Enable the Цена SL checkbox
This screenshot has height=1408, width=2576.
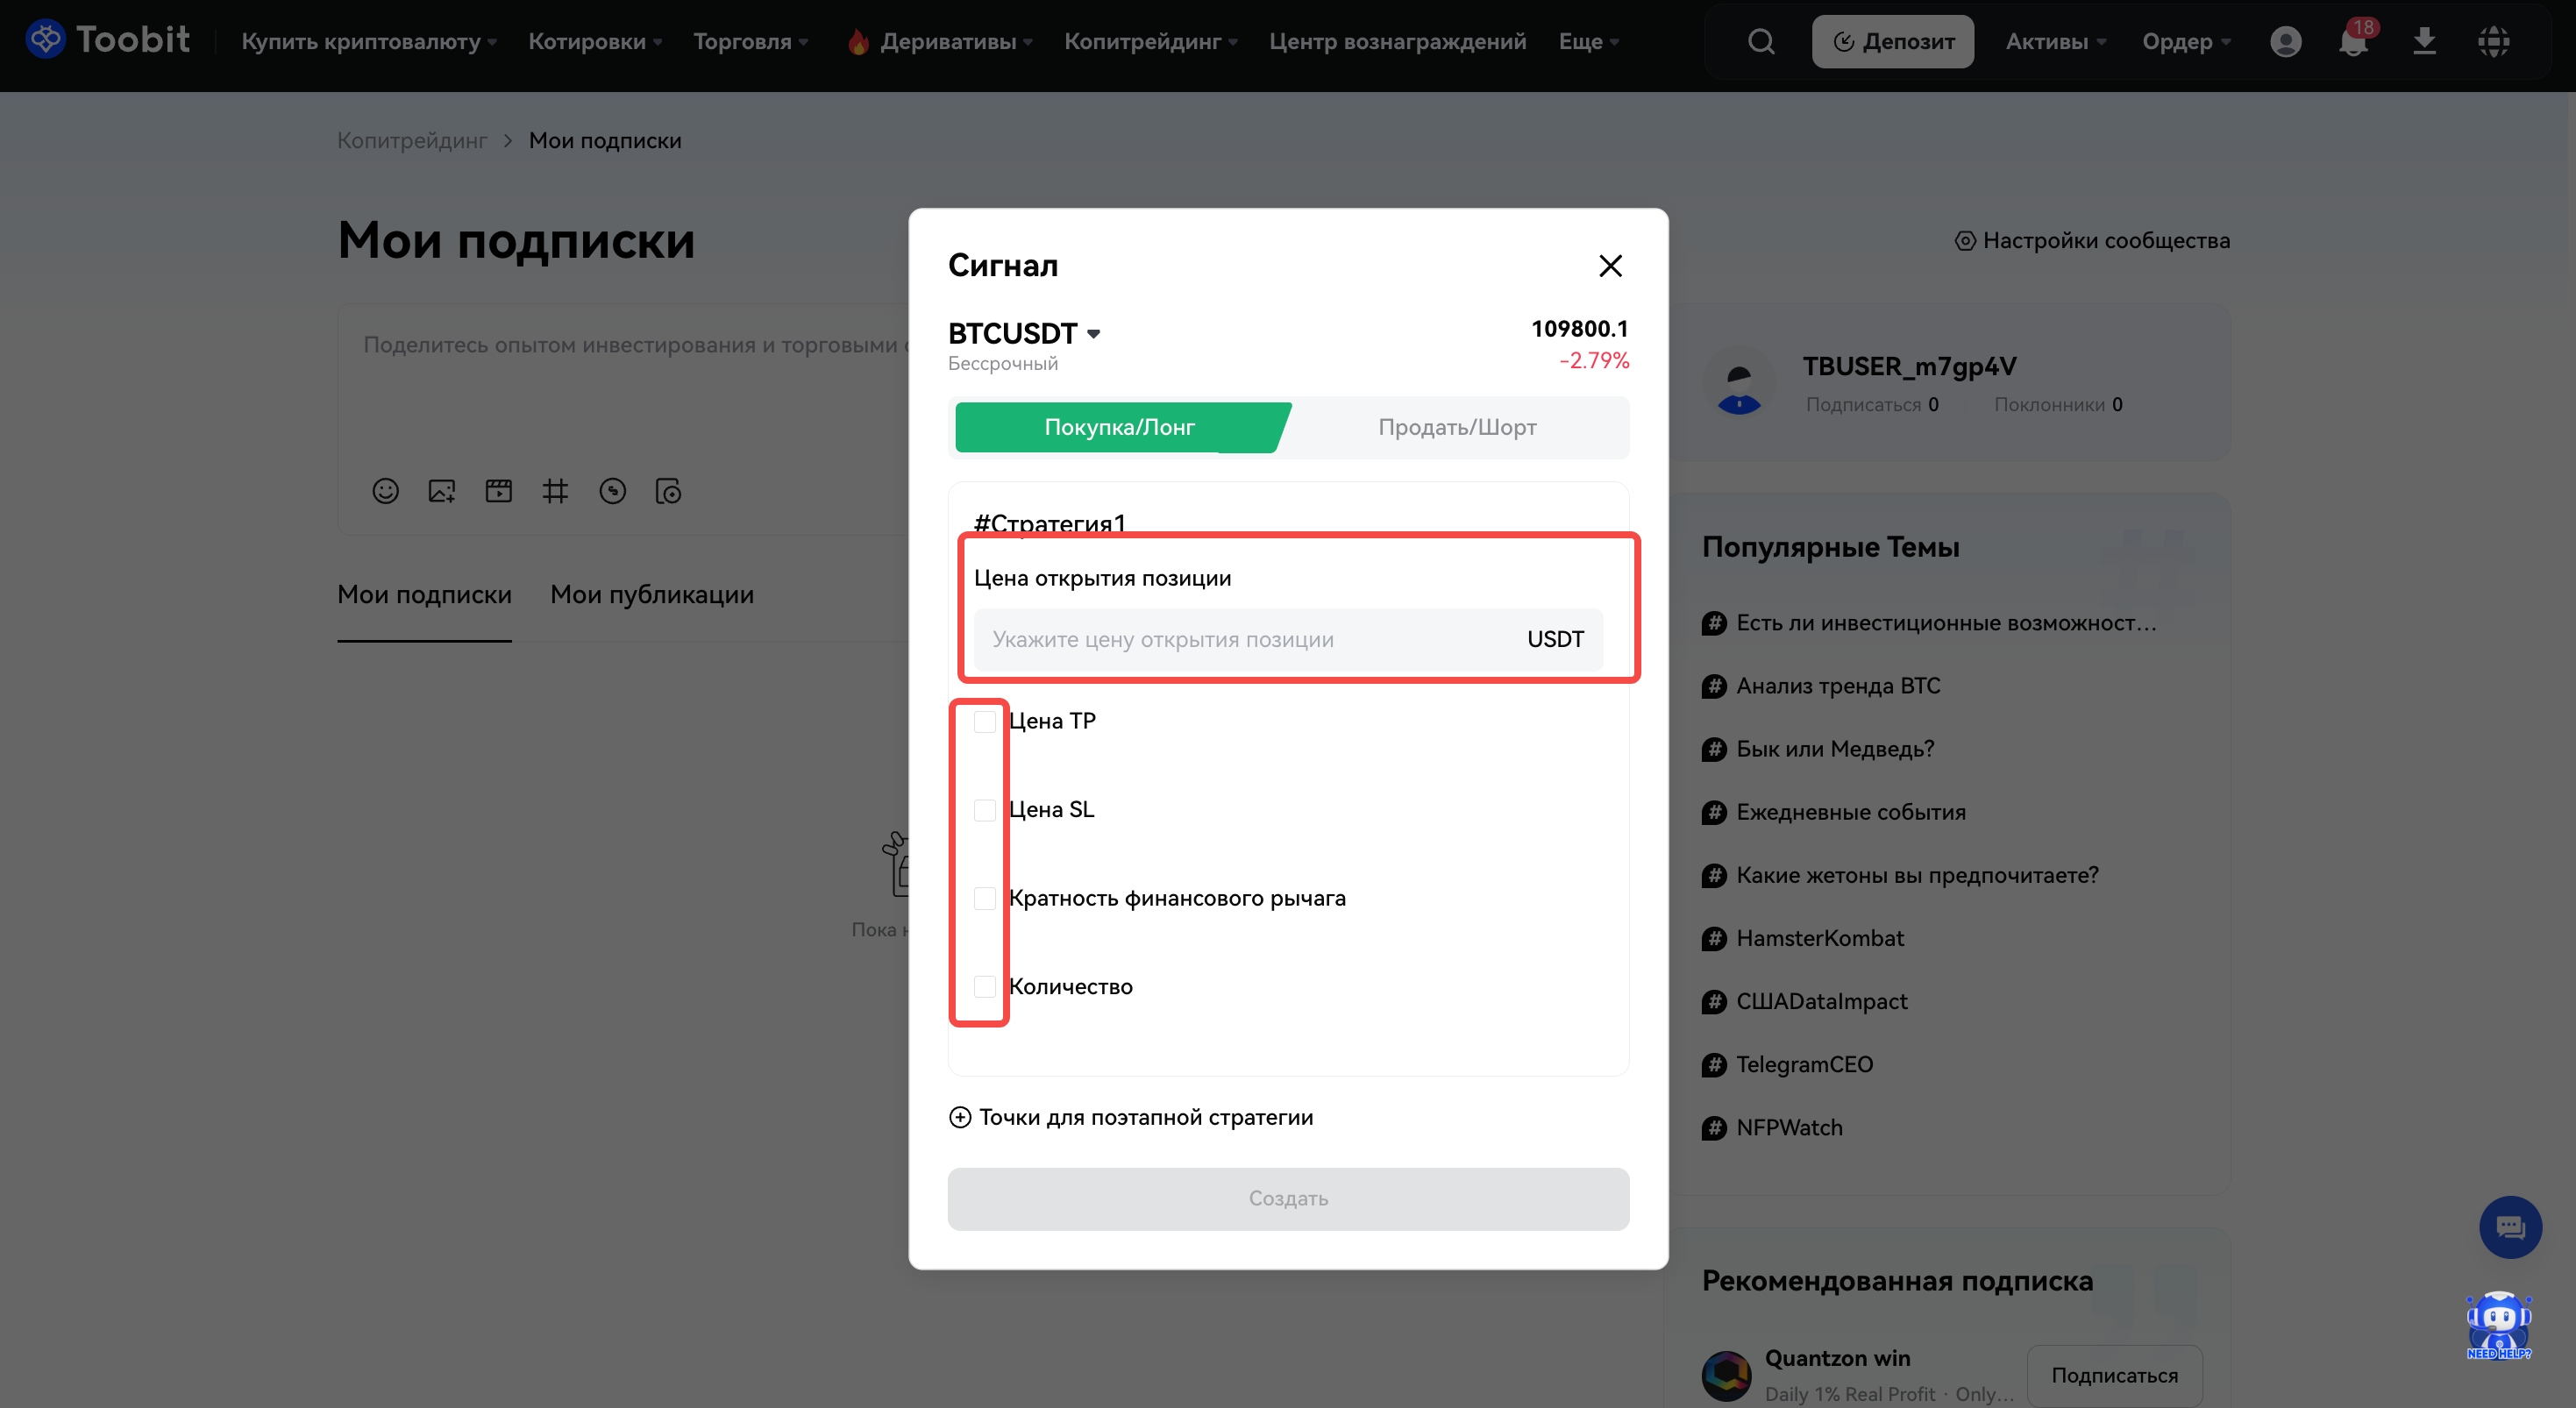(985, 809)
